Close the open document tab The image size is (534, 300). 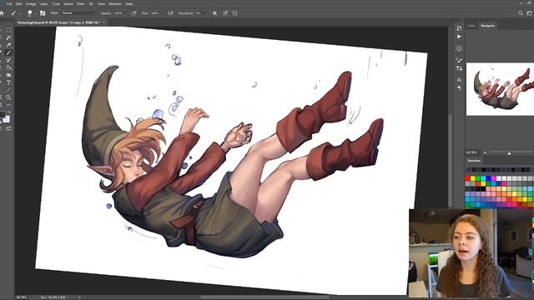103,22
